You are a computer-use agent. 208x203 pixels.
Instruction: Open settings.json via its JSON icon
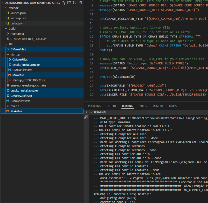pyautogui.click(x=8, y=18)
